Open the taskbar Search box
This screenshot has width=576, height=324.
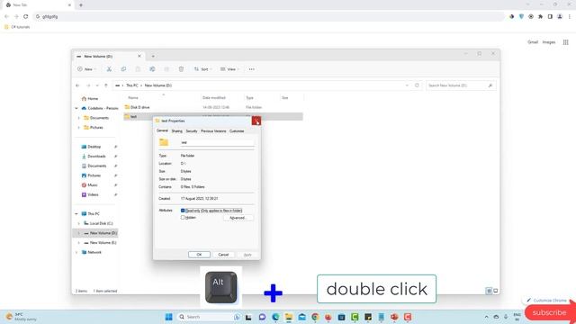coord(208,317)
